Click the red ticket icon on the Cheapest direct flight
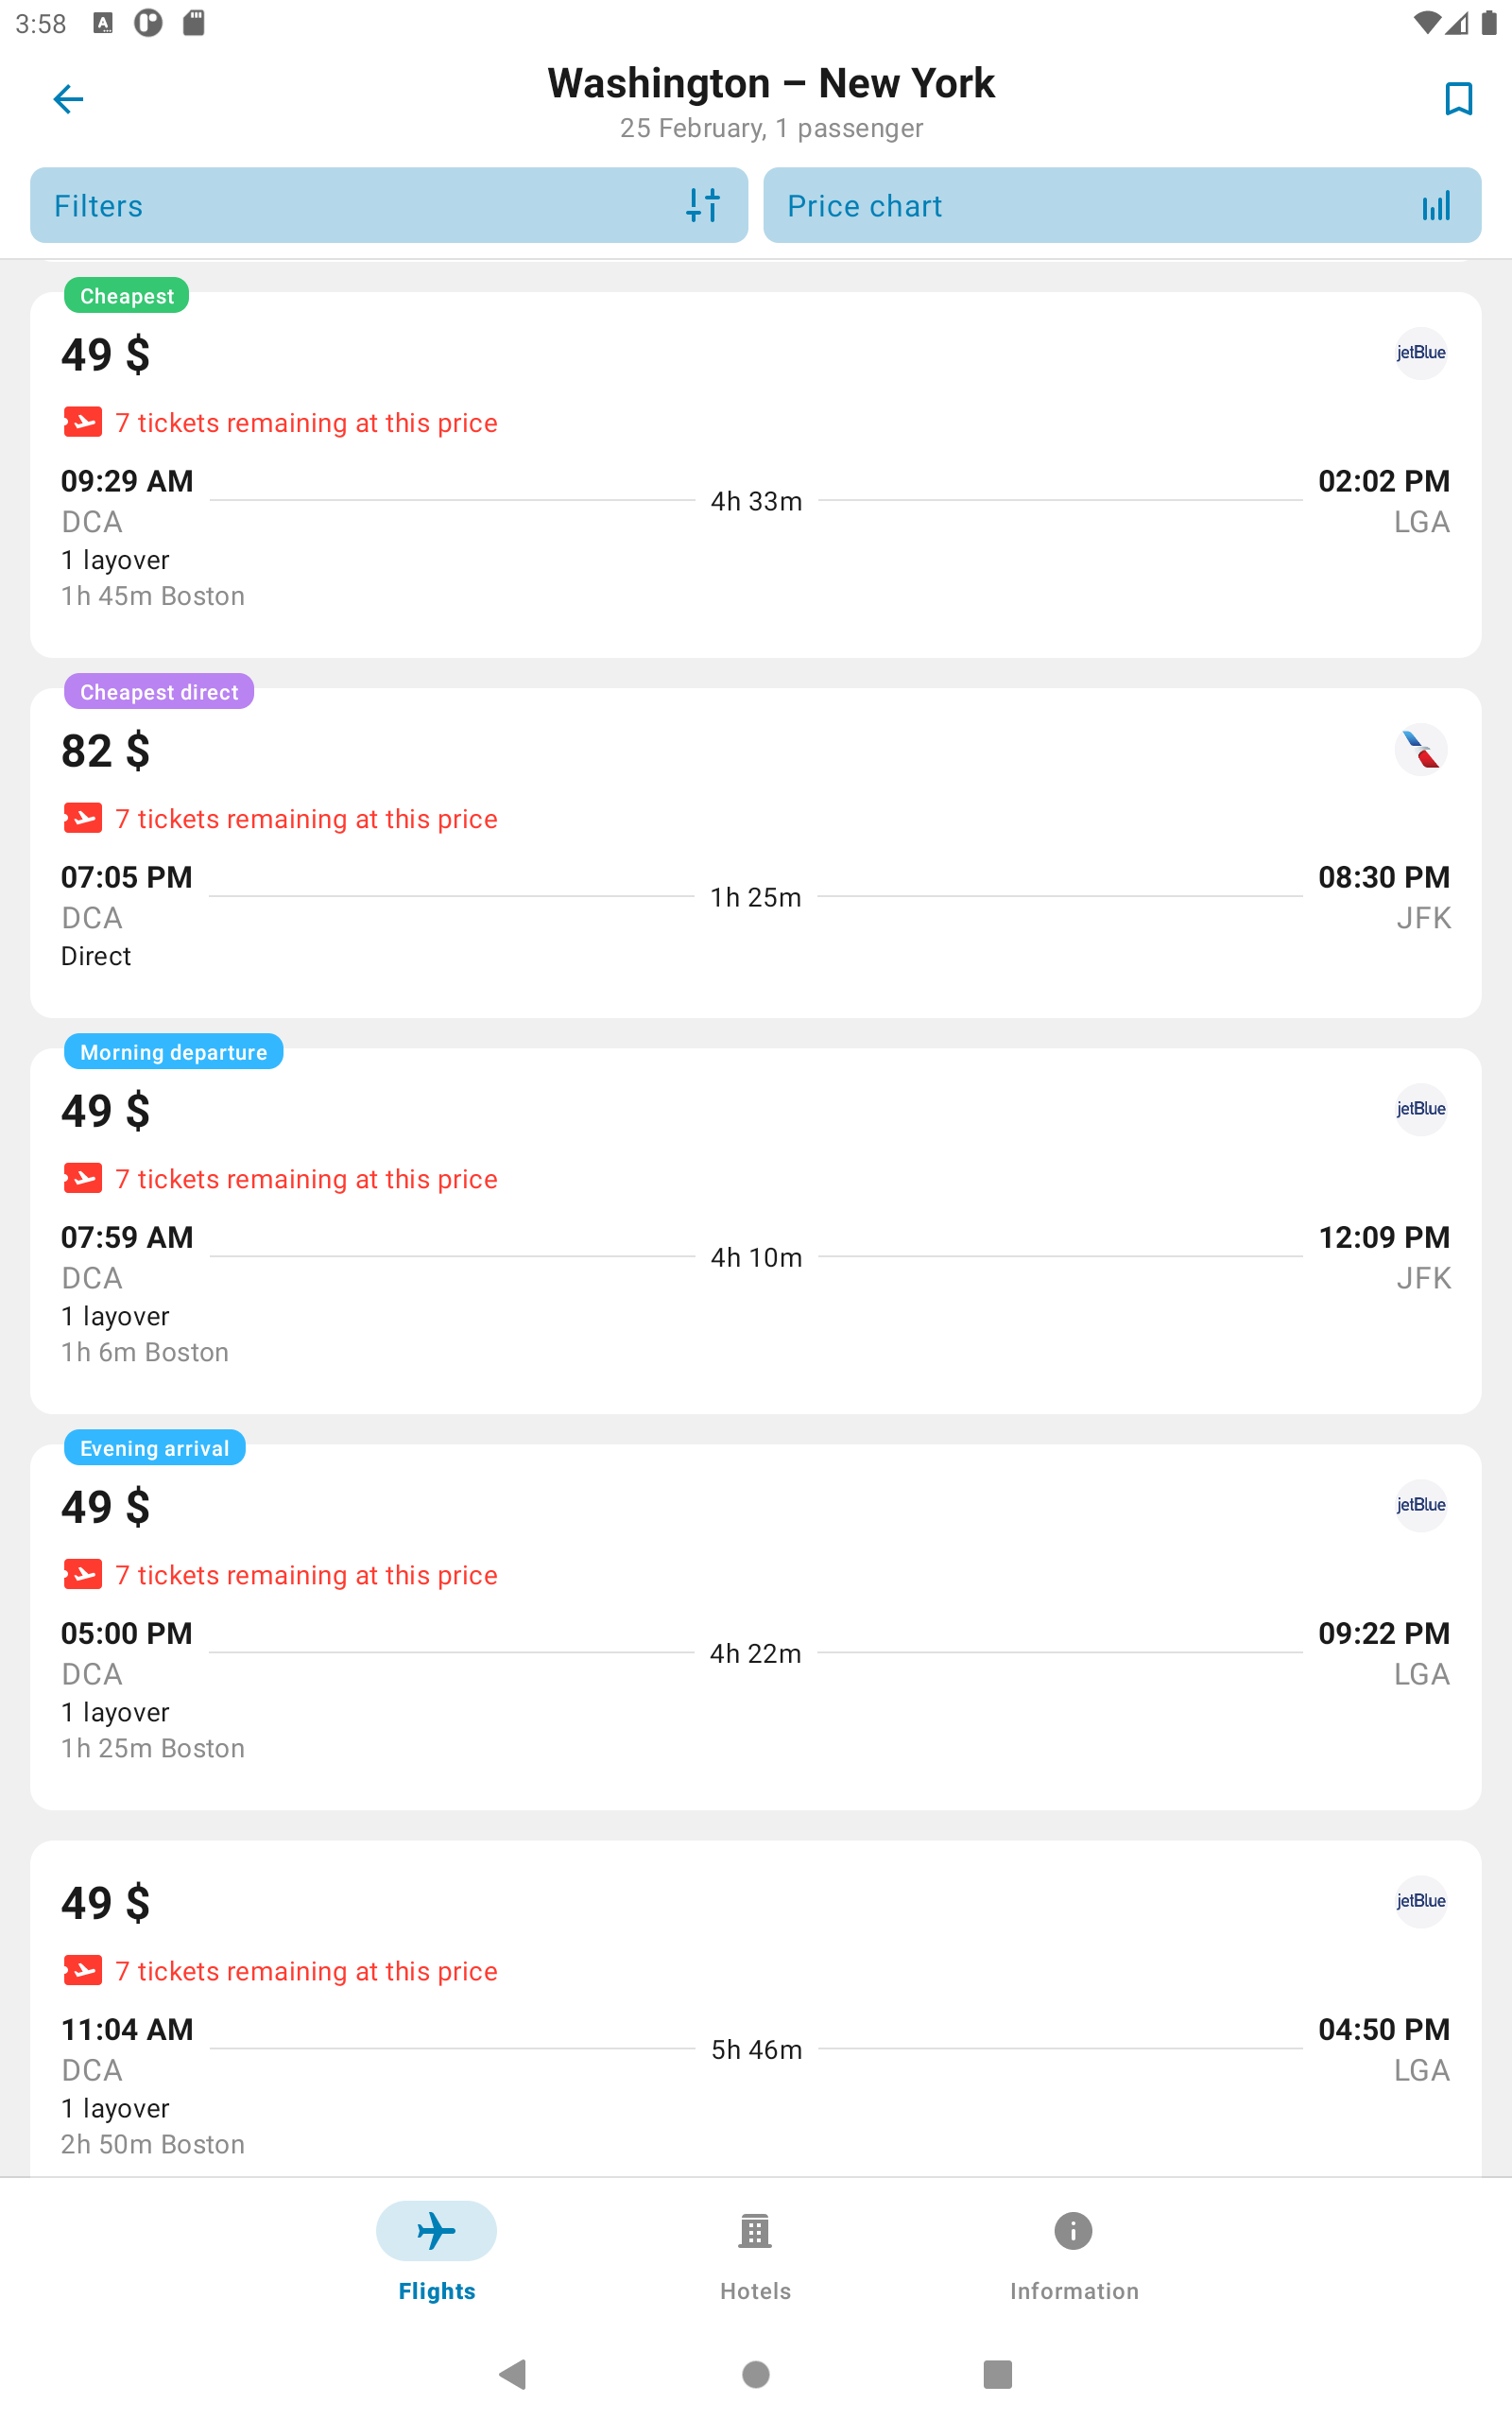This screenshot has width=1512, height=2420. click(82, 818)
